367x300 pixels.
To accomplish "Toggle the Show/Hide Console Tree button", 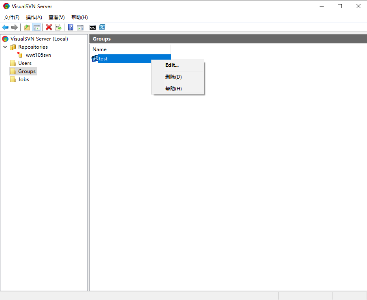I will tap(36, 27).
